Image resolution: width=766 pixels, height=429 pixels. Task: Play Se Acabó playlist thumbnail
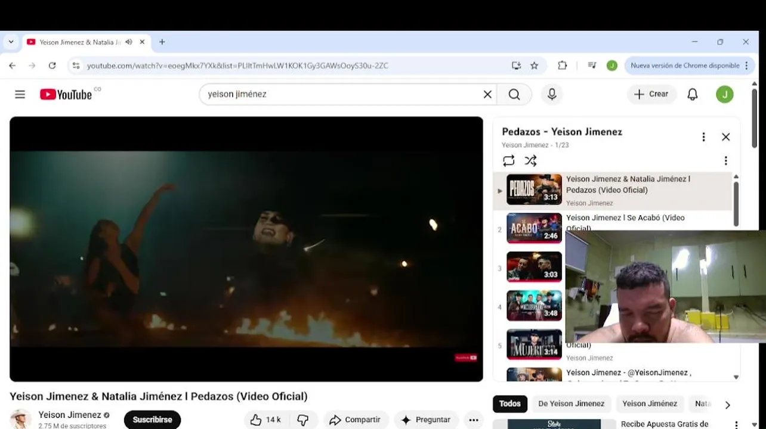[534, 228]
